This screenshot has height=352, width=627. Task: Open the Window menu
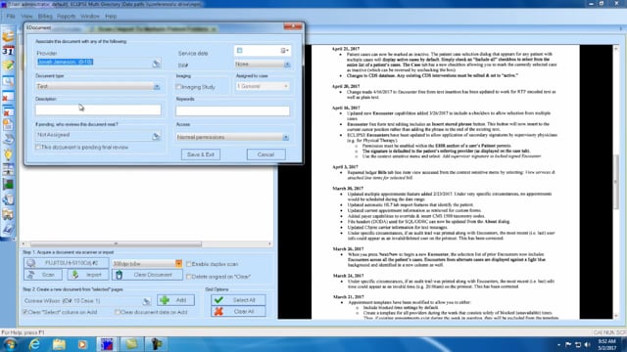(x=90, y=17)
